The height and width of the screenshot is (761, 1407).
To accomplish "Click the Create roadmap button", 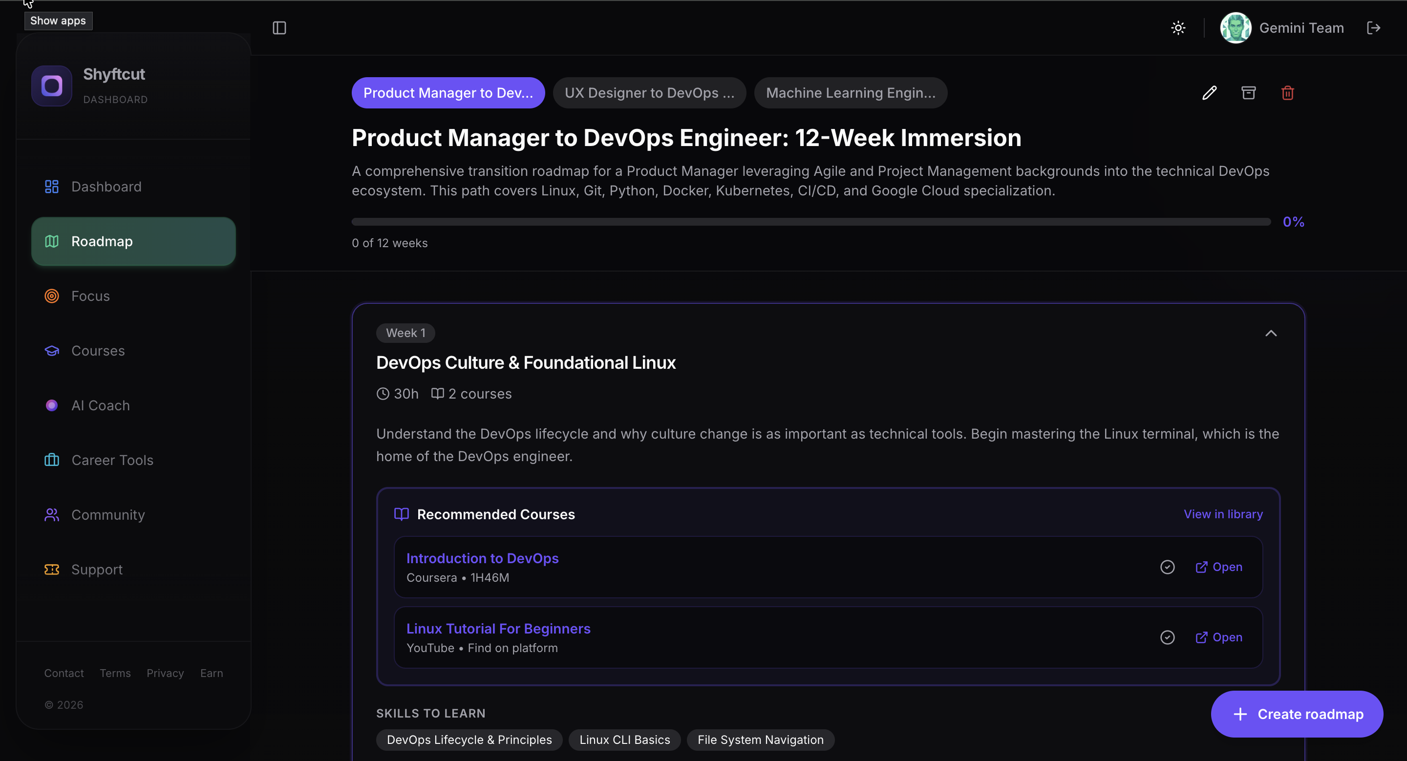I will point(1297,714).
